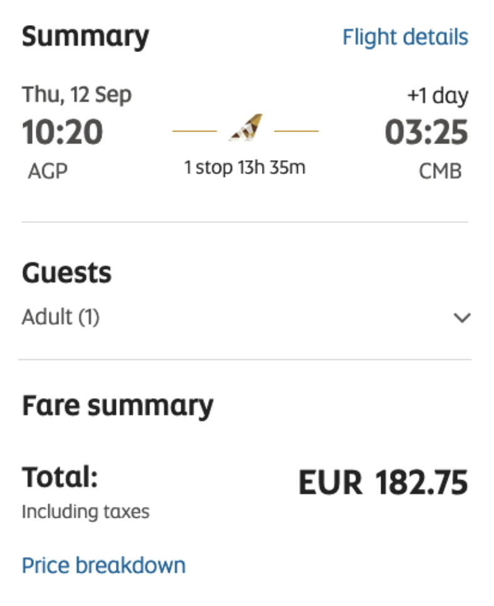Click the 1 stop 13h 35m label

tap(244, 168)
